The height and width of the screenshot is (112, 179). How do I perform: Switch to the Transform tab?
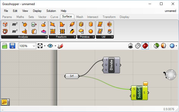click(109, 17)
